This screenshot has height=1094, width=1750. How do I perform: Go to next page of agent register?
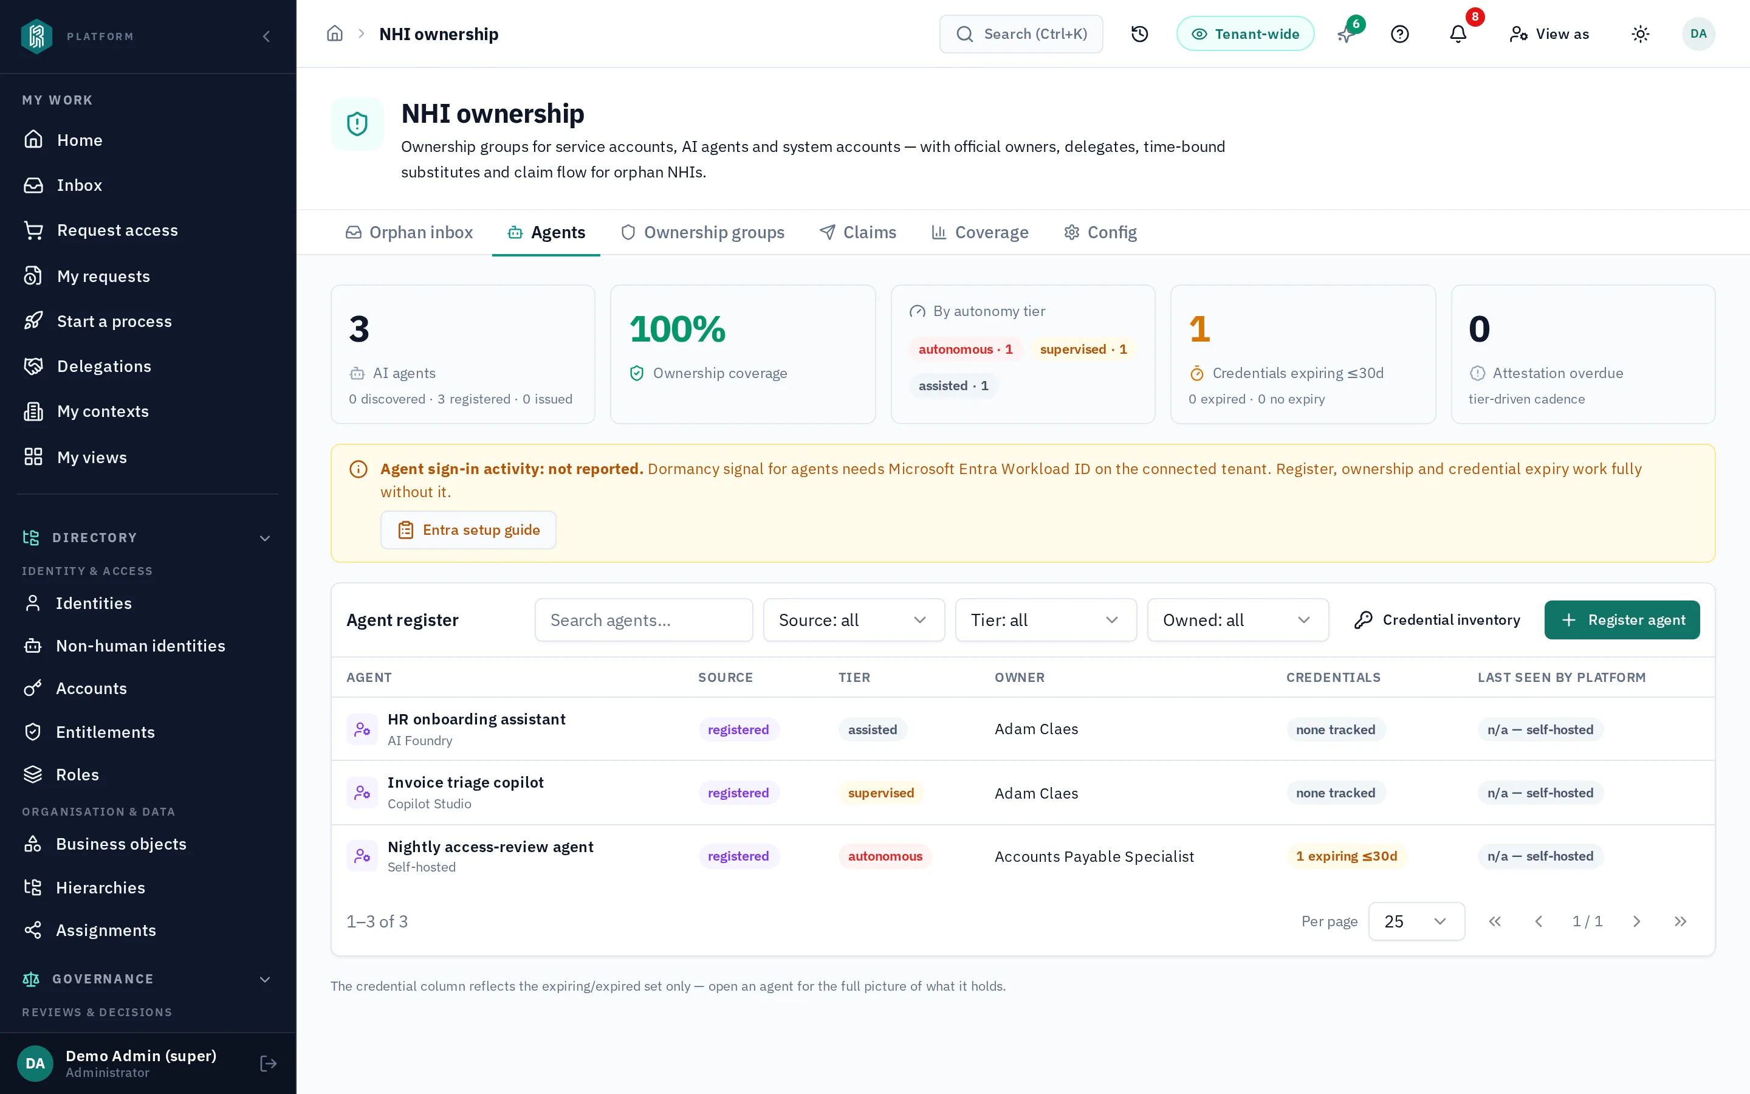1636,921
